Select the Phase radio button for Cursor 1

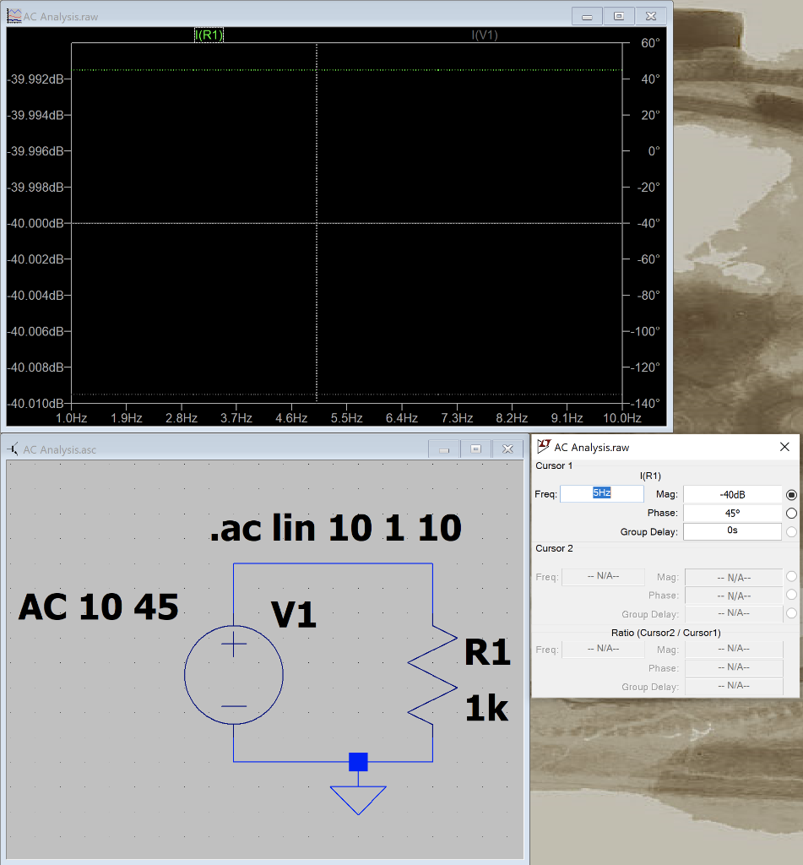pyautogui.click(x=789, y=512)
